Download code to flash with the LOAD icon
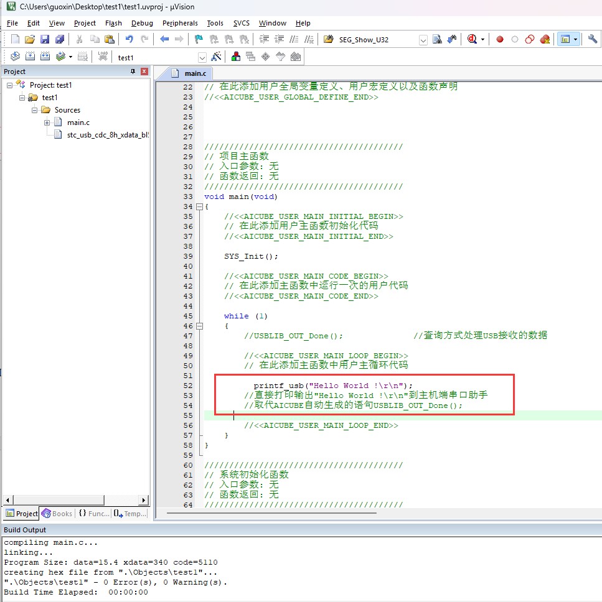The width and height of the screenshot is (602, 602). coord(103,57)
